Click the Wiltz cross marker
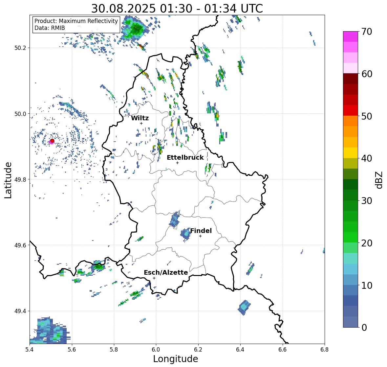 coord(141,123)
